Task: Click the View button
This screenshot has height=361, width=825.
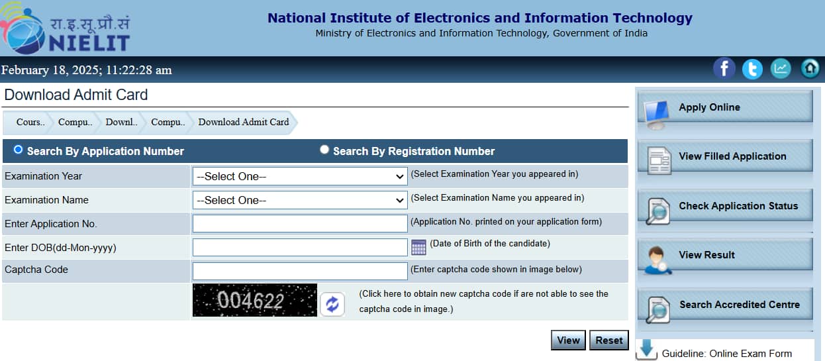Action: 568,340
